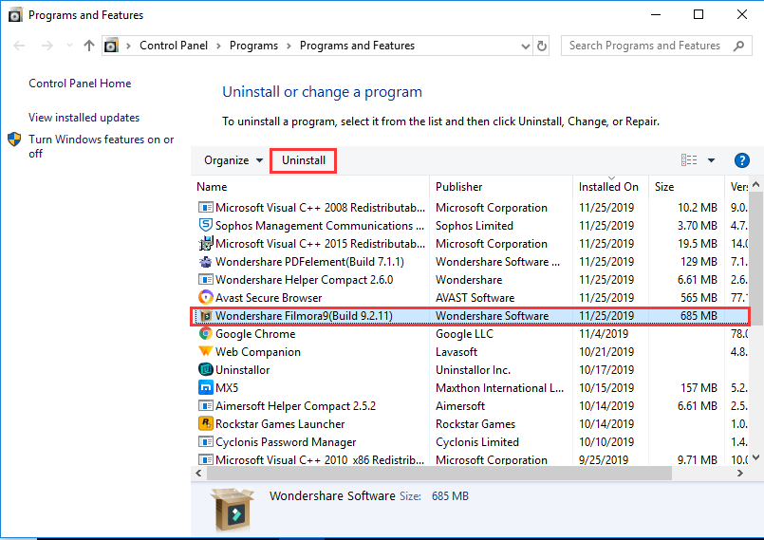This screenshot has height=540, width=764.
Task: Click the Maxthon International publisher cell
Action: tap(499, 388)
